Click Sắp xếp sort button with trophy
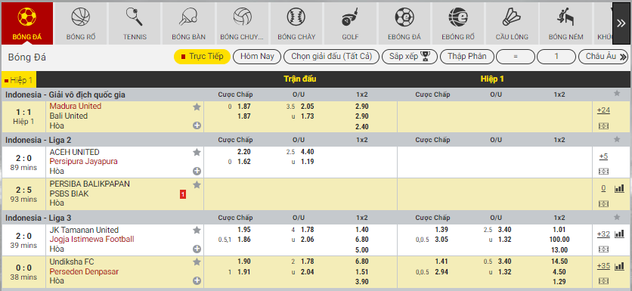 pyautogui.click(x=410, y=57)
